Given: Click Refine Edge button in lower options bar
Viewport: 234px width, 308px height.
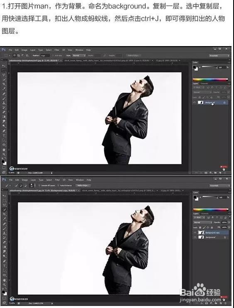Looking at the screenshot, I should (x=83, y=186).
